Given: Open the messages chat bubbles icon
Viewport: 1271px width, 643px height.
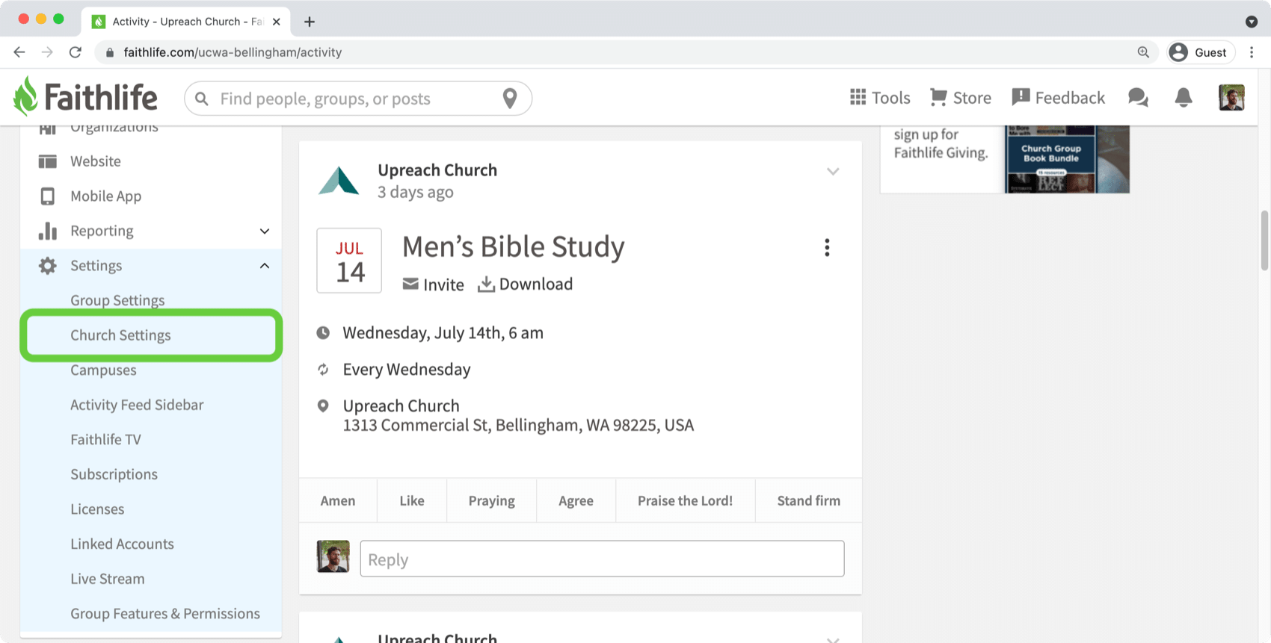Looking at the screenshot, I should (1138, 98).
